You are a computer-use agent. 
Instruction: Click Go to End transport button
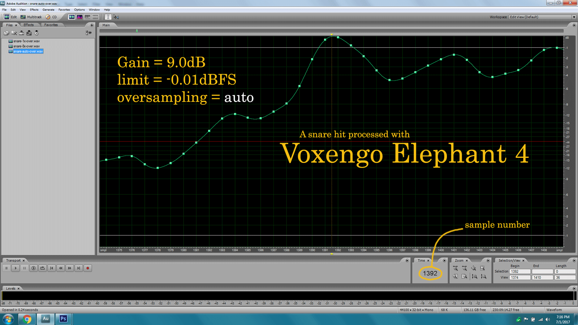[x=79, y=268]
